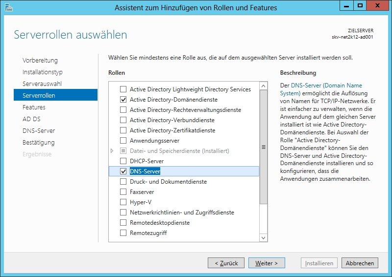Open the Serverauswahl step
This screenshot has width=392, height=277.
(42, 84)
